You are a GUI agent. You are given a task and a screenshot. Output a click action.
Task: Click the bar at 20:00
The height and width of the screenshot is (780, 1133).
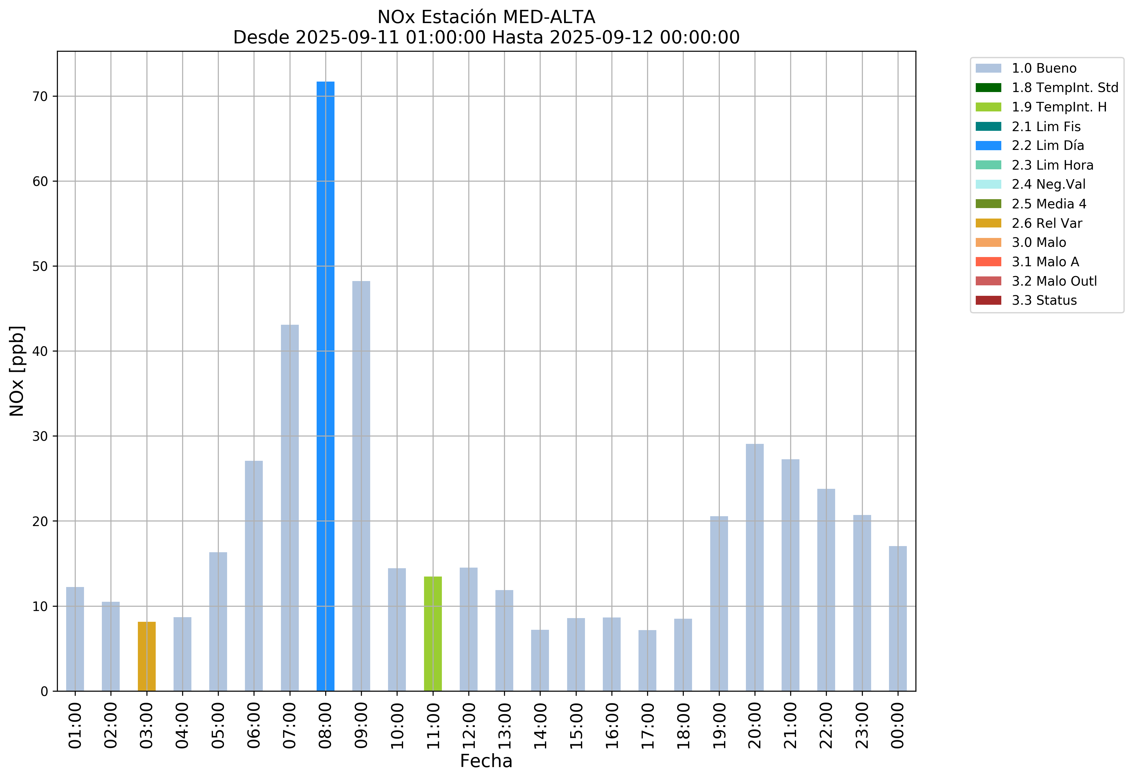[754, 567]
